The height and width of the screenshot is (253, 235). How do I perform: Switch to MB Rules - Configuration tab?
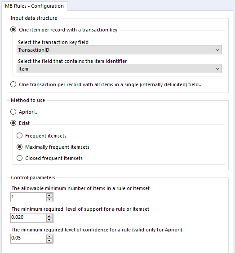(34, 6)
